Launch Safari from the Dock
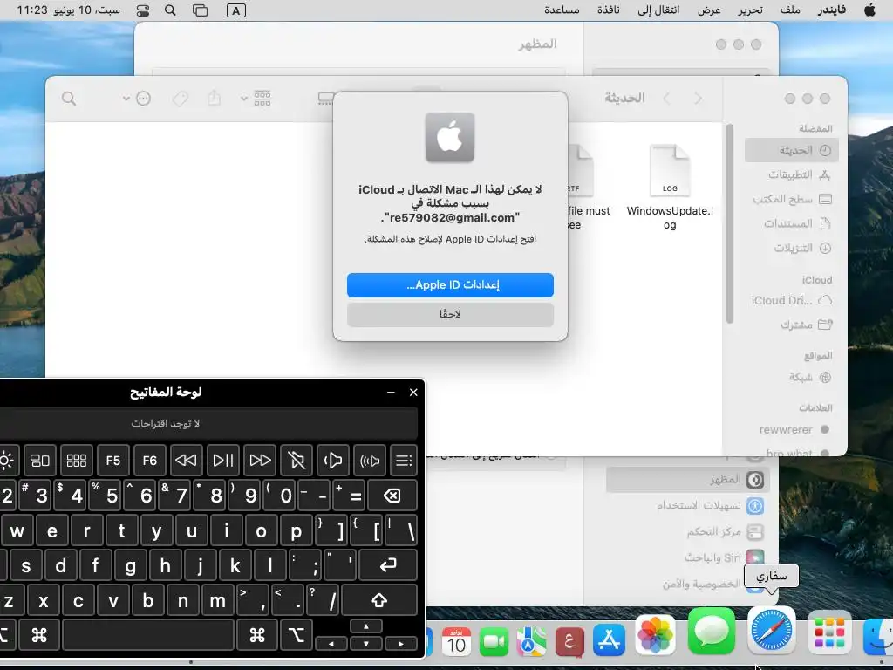 pyautogui.click(x=771, y=632)
